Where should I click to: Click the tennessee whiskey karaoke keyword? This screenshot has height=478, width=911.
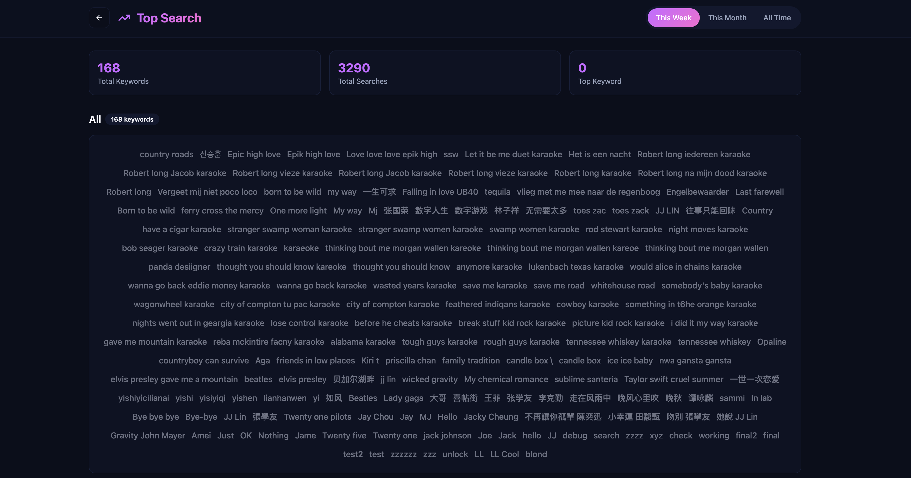click(619, 342)
